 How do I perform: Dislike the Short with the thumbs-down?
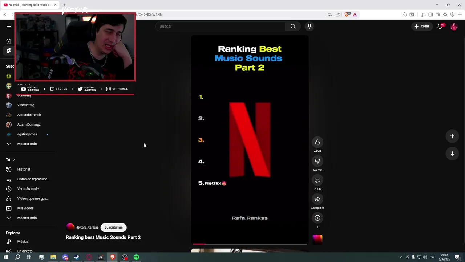(x=318, y=161)
